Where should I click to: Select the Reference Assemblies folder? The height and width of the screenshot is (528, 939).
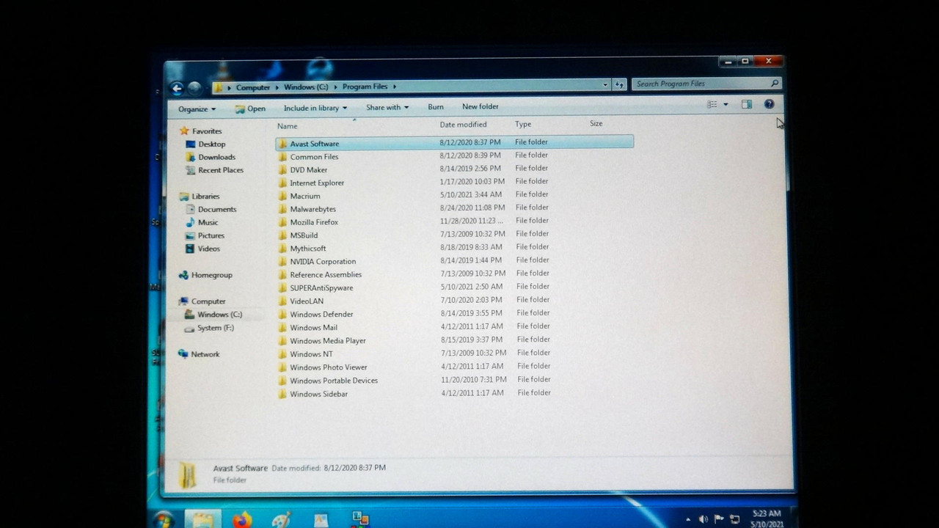point(326,275)
